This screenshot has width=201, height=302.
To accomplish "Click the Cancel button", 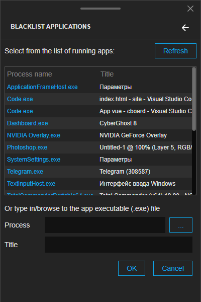I will pos(173,268).
